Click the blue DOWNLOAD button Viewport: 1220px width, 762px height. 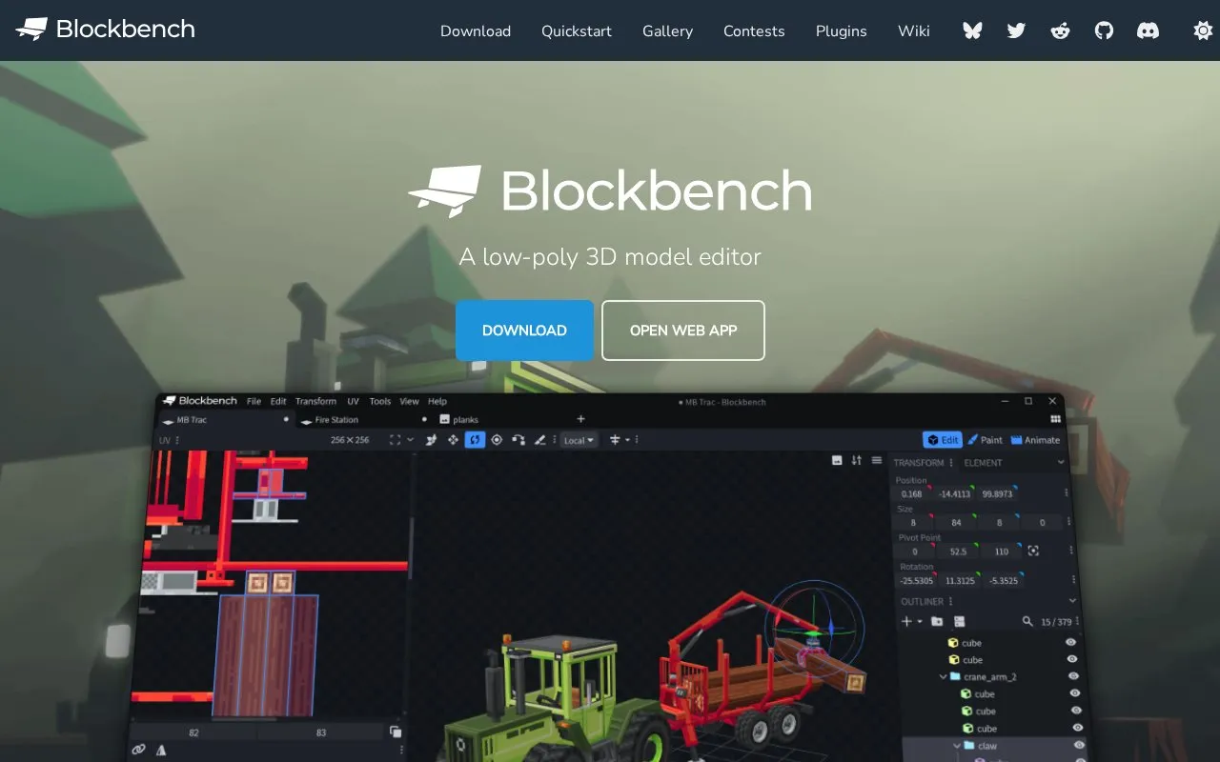point(524,331)
